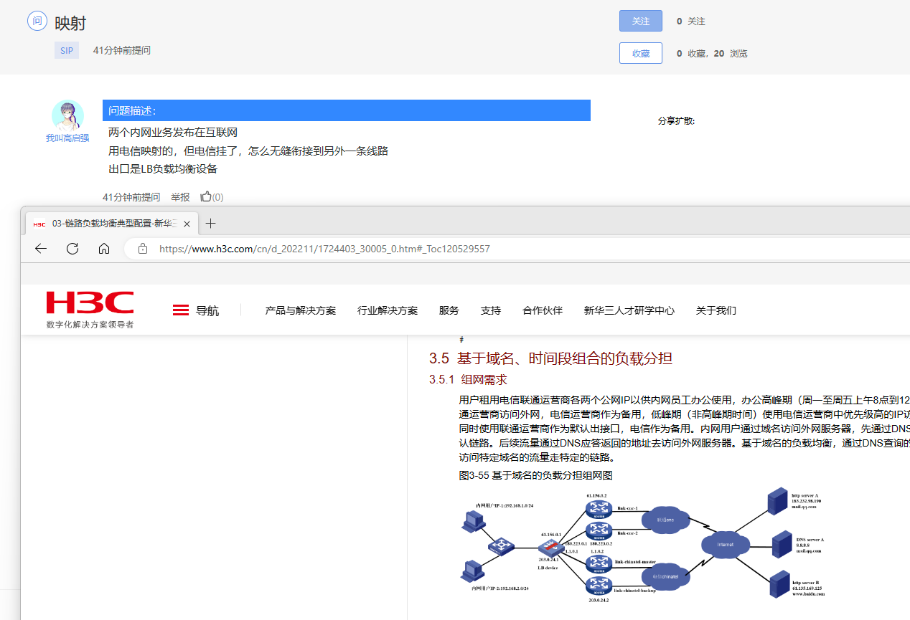Open 合作伙伴 menu item
Viewport: 910px width, 620px height.
pyautogui.click(x=543, y=310)
